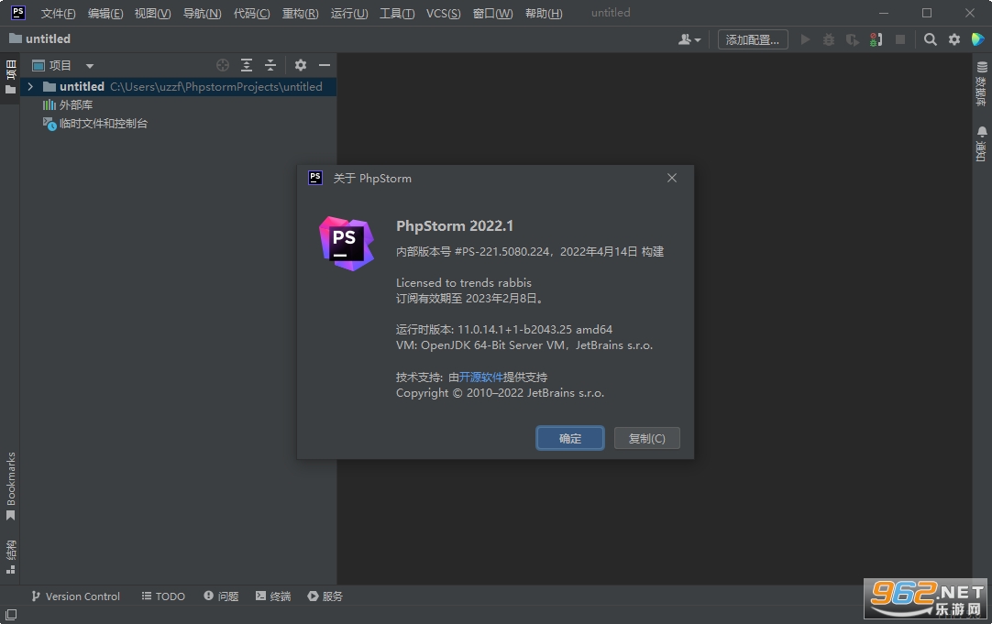Open the Version Control tool window
Viewport: 992px width, 624px height.
point(75,597)
